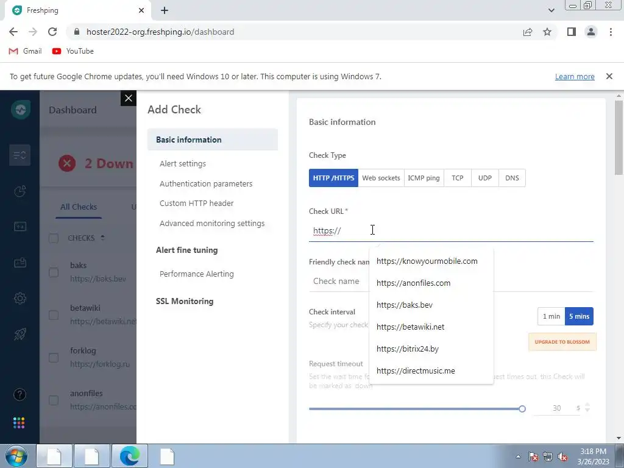Set check interval to 5 mins
The width and height of the screenshot is (624, 468).
[579, 316]
